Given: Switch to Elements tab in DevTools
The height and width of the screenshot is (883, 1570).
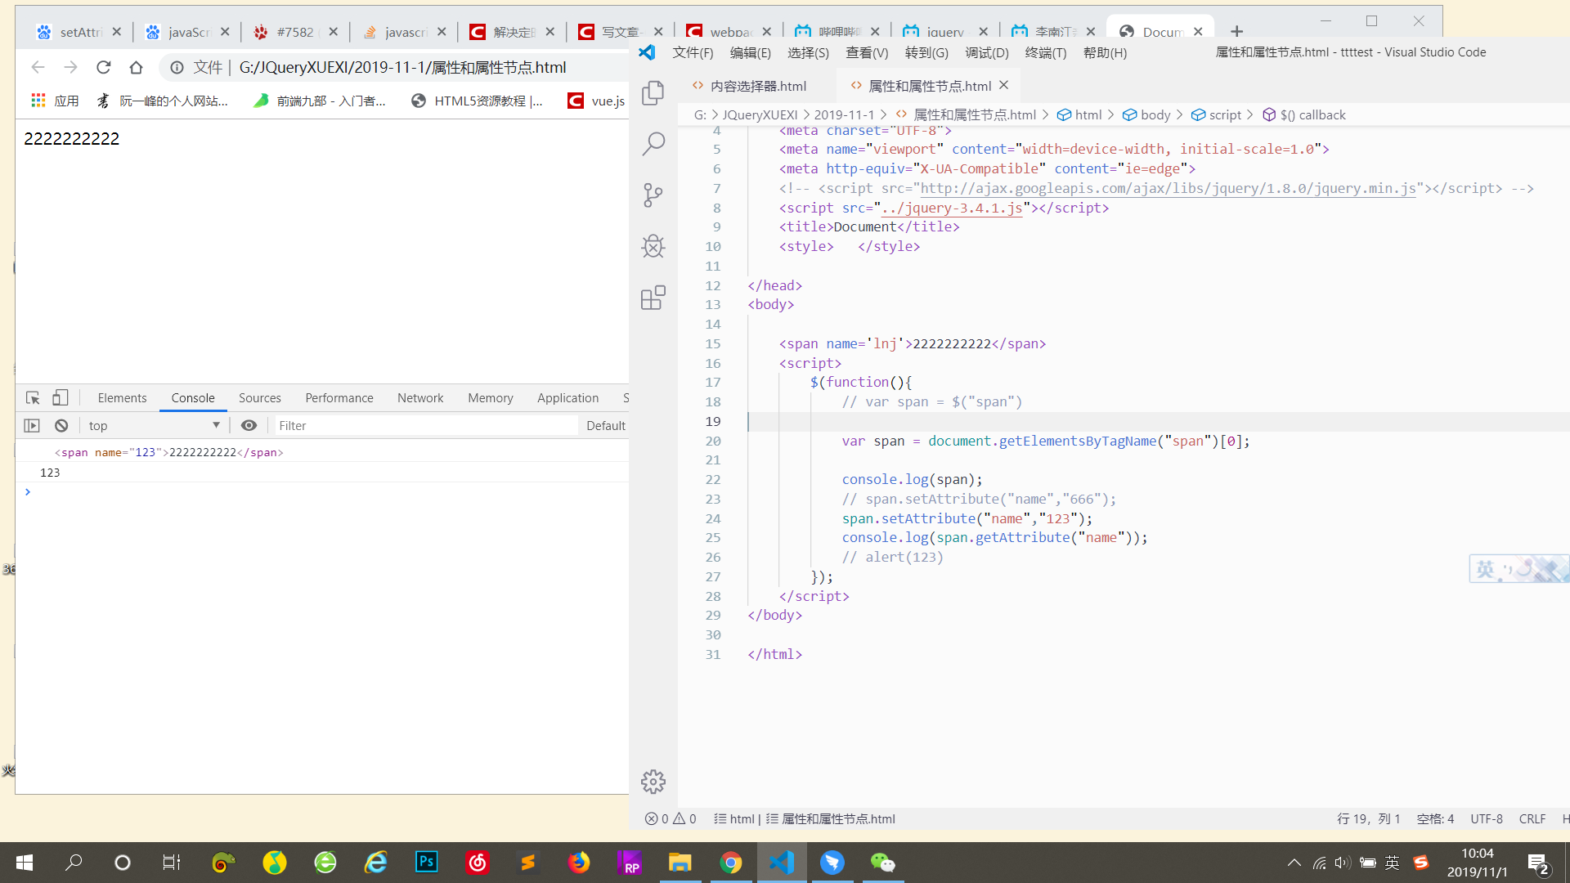Looking at the screenshot, I should [122, 398].
